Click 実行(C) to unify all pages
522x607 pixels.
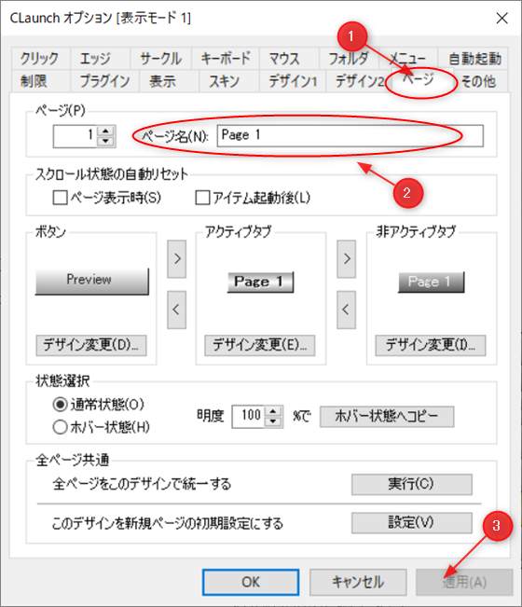coord(412,484)
